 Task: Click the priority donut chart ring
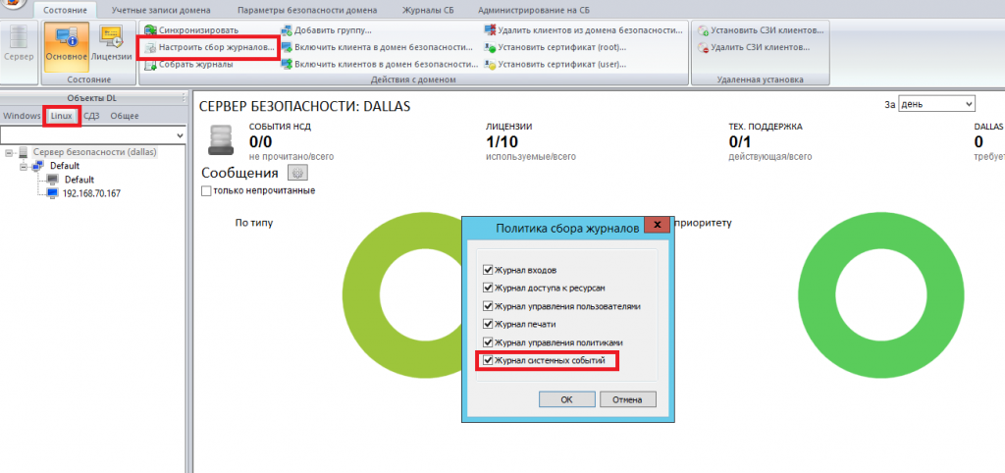817,294
